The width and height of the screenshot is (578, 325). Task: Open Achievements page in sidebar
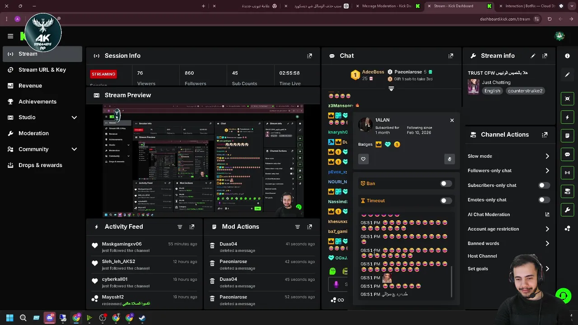coord(42,102)
